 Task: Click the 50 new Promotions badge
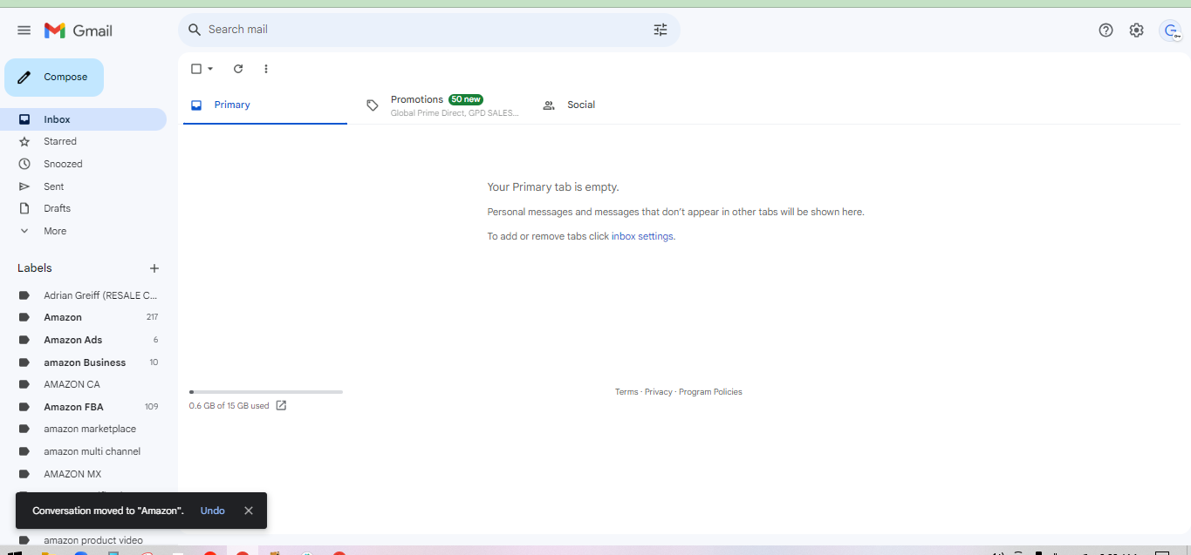pos(466,99)
